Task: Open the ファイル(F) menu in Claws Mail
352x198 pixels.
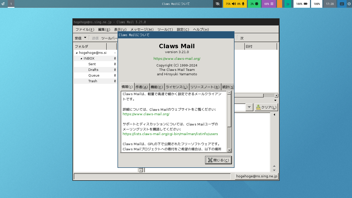Action: [85, 29]
